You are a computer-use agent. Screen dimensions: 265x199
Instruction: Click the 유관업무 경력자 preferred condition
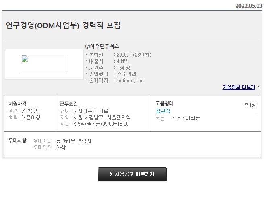74,141
